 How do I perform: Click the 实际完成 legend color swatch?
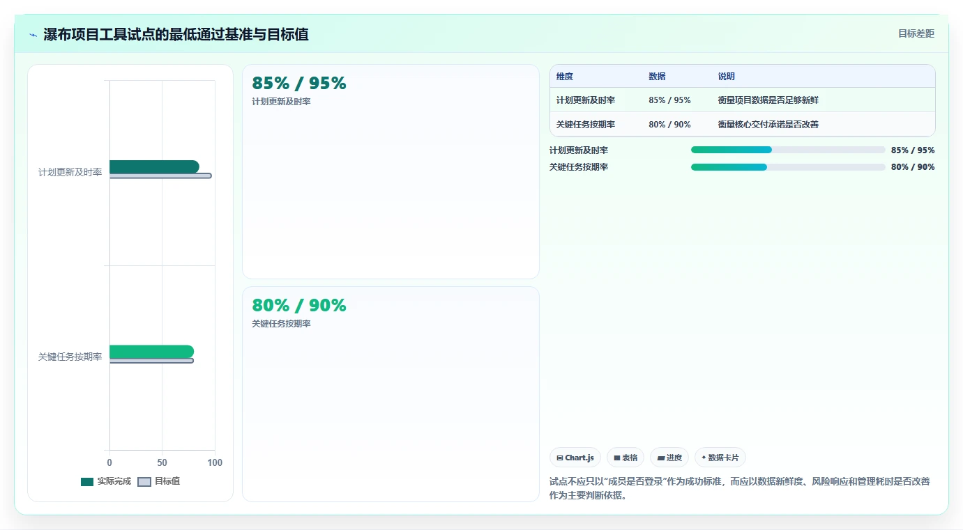pyautogui.click(x=87, y=482)
